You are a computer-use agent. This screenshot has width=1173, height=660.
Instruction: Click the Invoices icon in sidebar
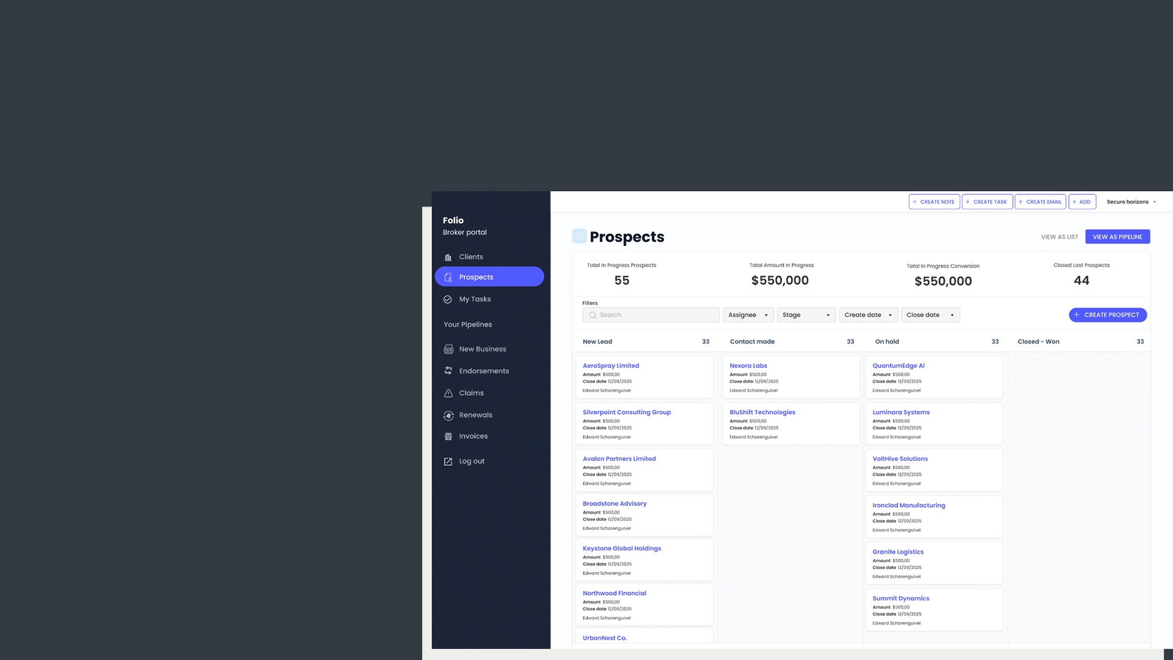coord(448,436)
